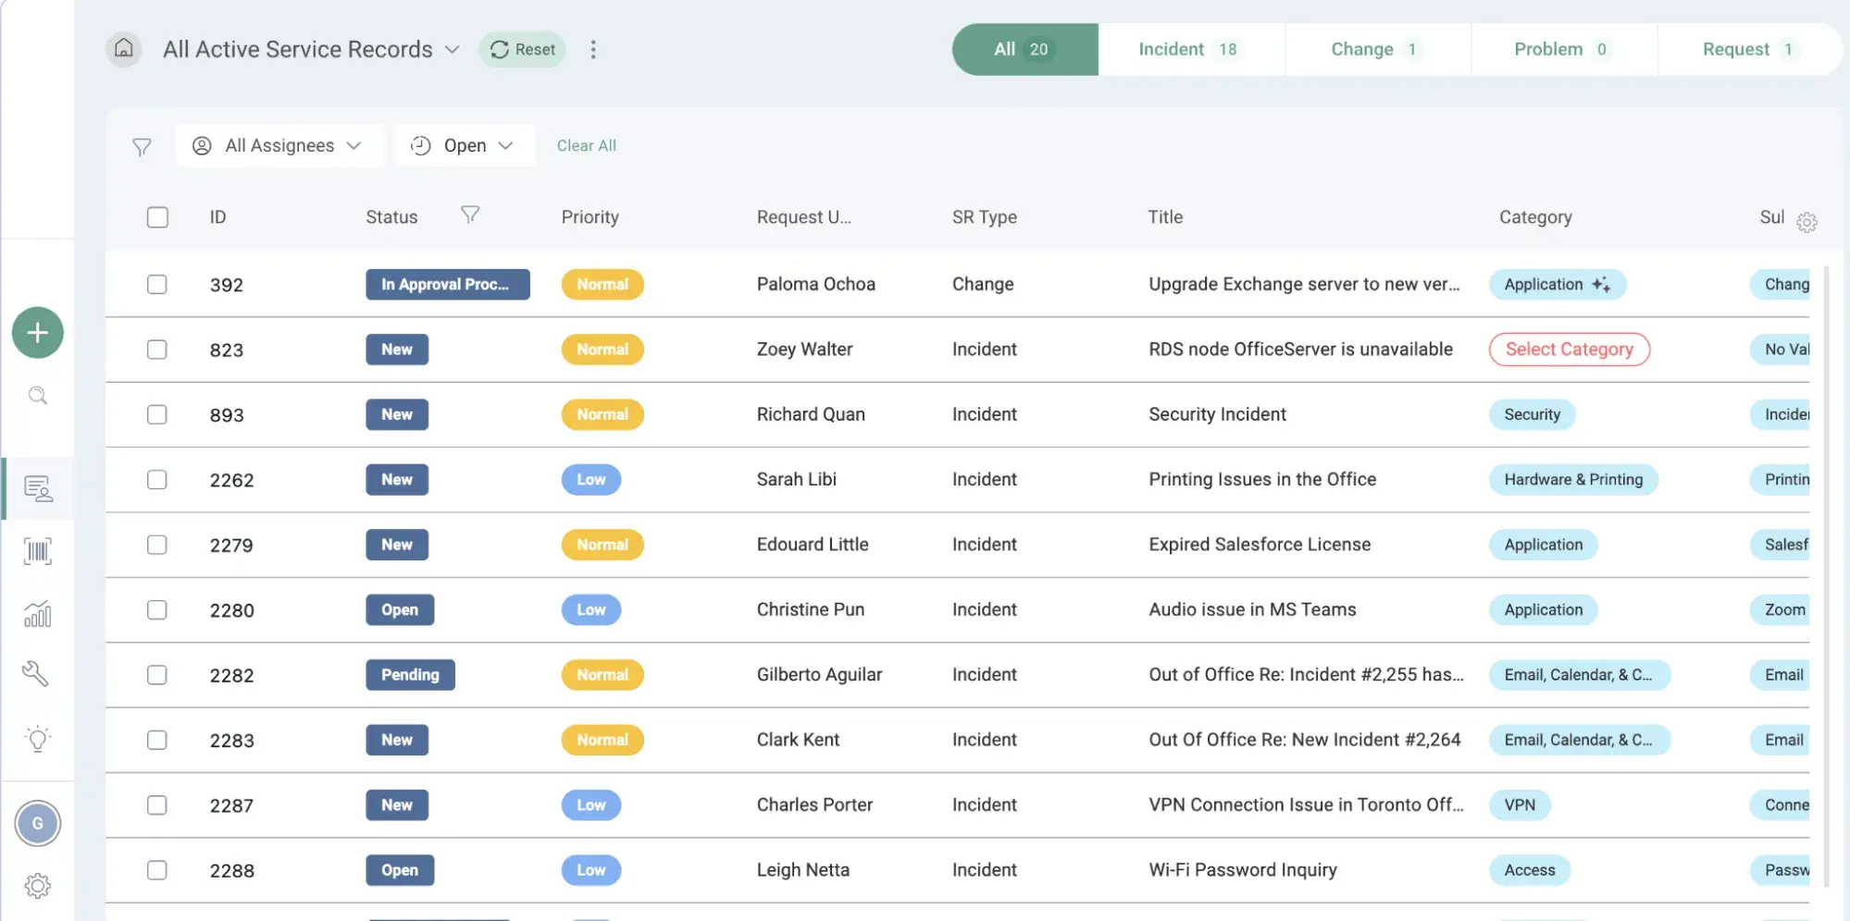Click the green plus create-new button
Viewport: 1850px width, 921px height.
pos(37,333)
